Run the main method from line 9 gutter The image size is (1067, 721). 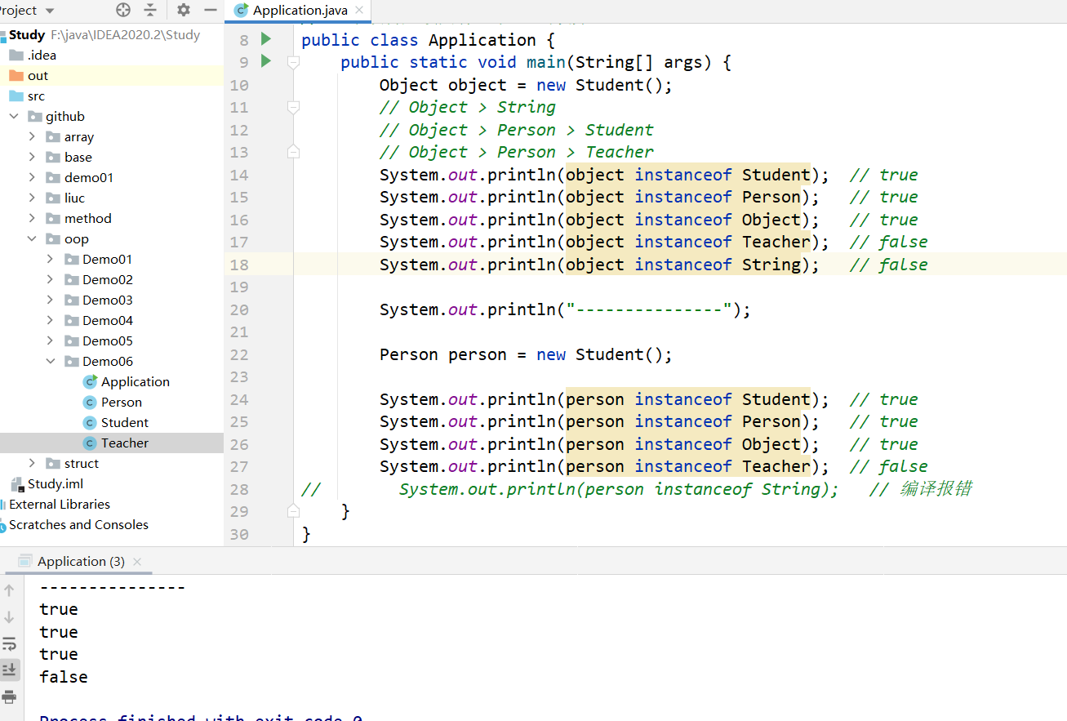(265, 61)
